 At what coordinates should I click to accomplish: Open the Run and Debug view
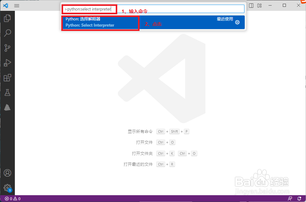tap(7, 63)
